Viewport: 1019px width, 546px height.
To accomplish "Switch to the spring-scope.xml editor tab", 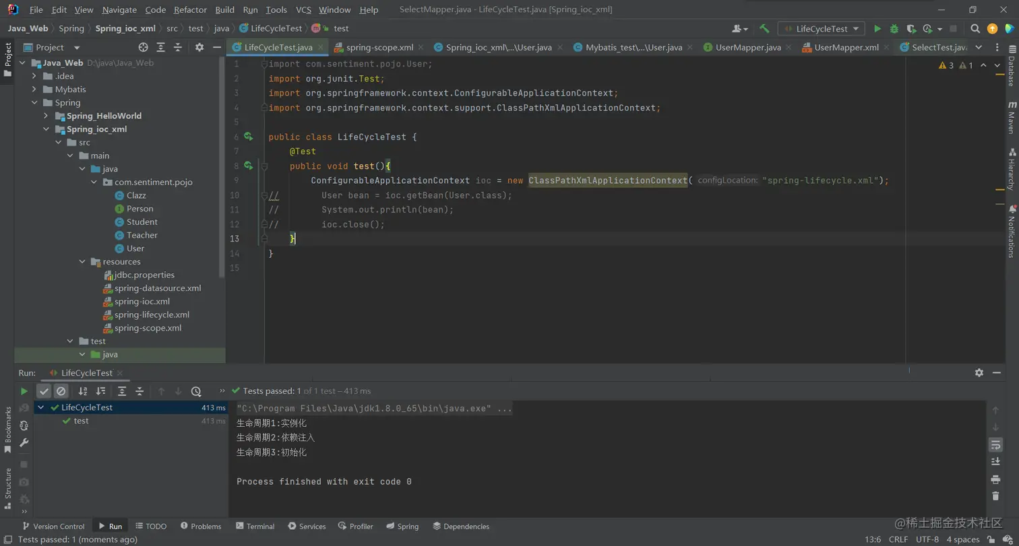I will coord(379,48).
